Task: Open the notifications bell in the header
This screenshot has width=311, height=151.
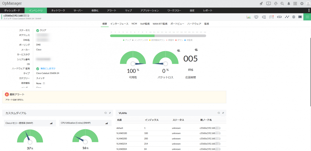Action: point(288,4)
